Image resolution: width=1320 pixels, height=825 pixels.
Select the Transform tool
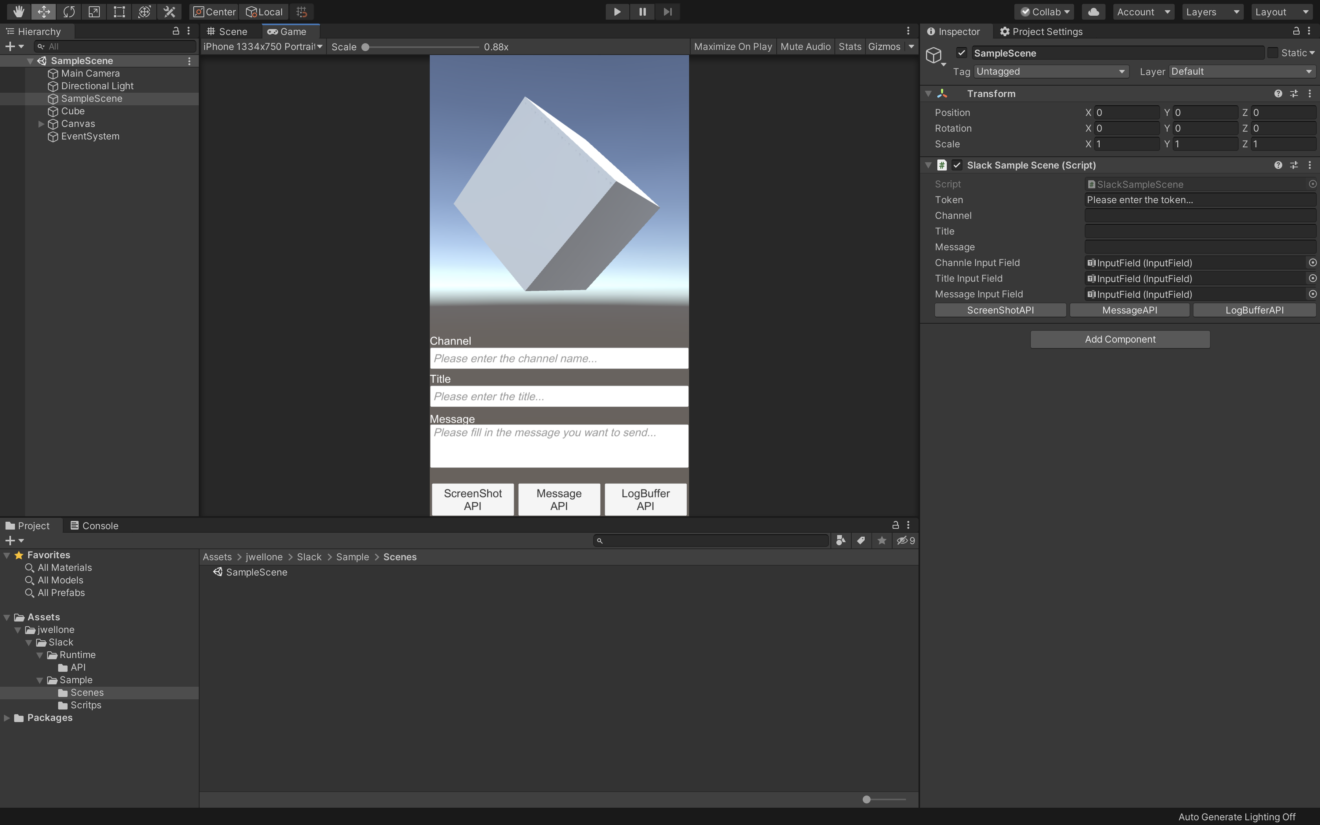tap(144, 11)
